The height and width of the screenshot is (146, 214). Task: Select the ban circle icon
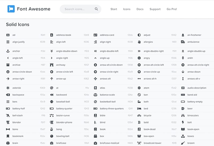139,95
